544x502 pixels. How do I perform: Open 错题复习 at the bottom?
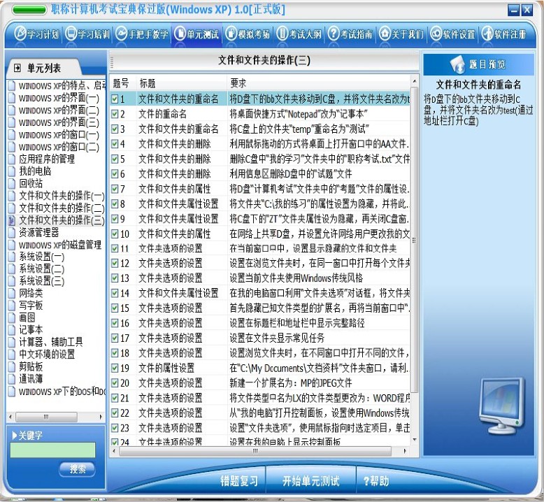239,481
